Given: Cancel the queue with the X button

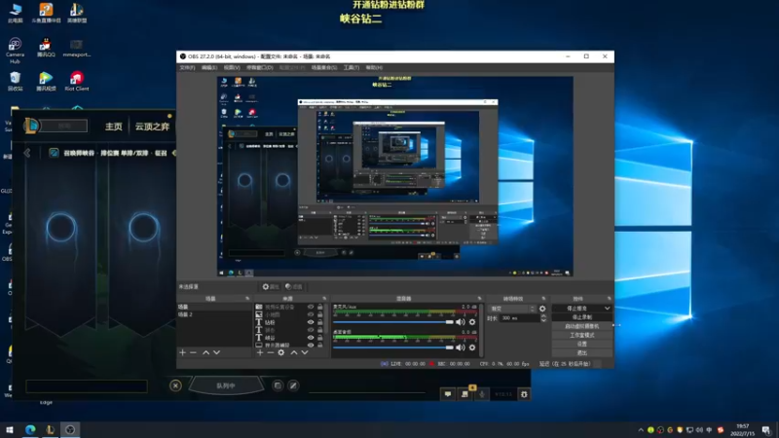Looking at the screenshot, I should (x=175, y=385).
